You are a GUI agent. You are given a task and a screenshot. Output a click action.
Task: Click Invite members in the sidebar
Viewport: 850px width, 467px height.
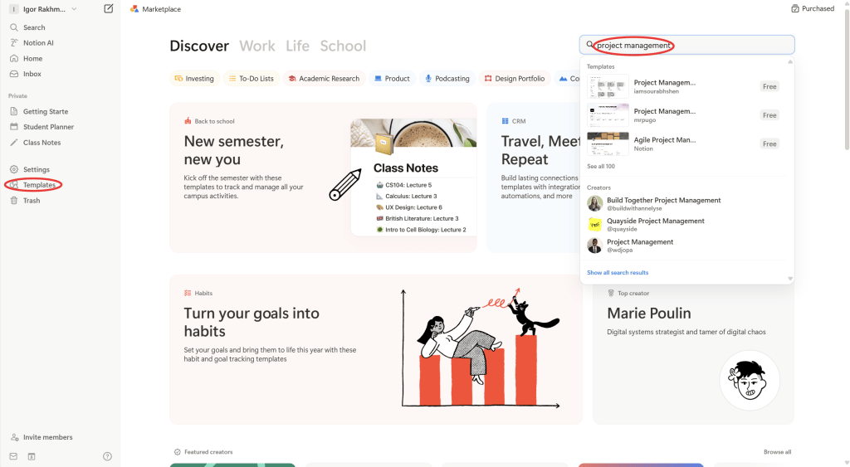coord(47,437)
